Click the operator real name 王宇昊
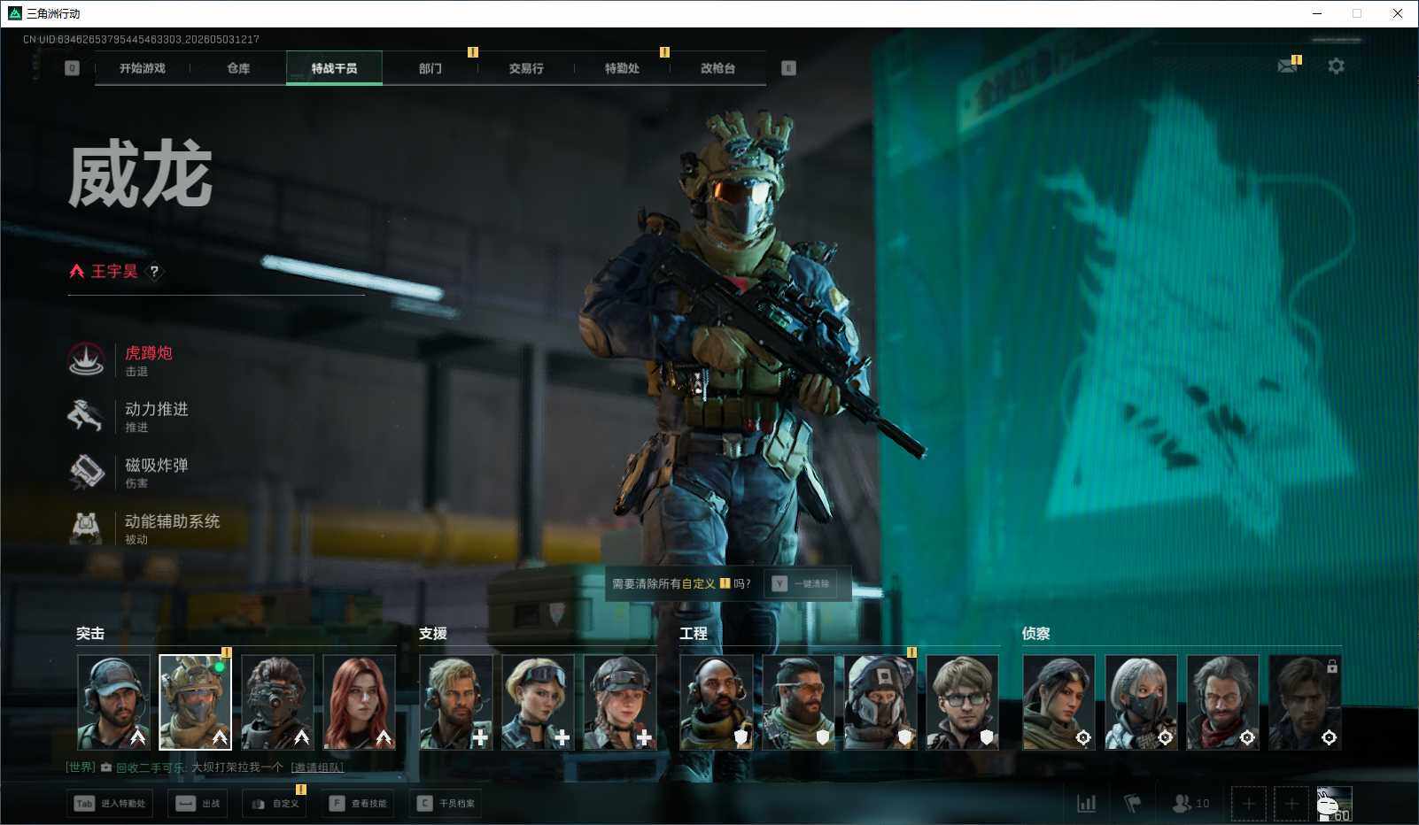1419x825 pixels. tap(114, 272)
